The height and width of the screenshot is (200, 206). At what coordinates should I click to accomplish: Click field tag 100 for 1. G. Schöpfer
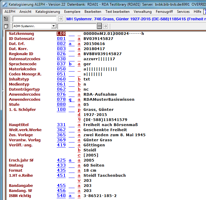[x=61, y=109]
